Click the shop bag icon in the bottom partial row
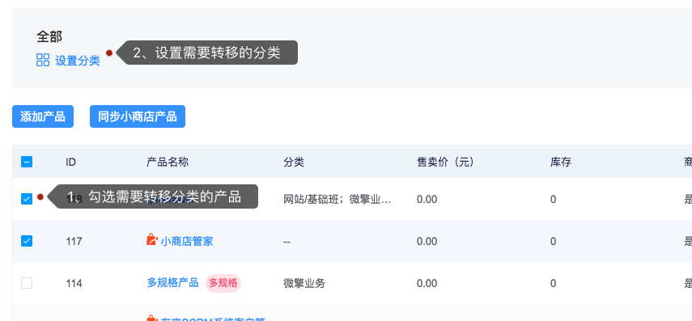The height and width of the screenshot is (321, 692). 152,318
